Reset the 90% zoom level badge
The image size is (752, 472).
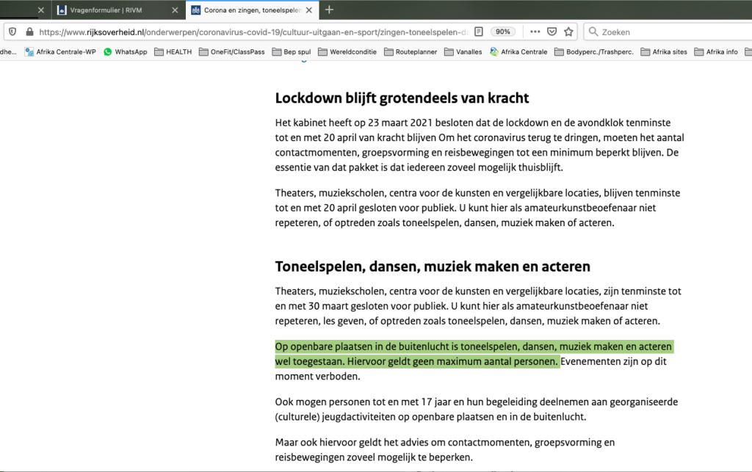click(502, 32)
